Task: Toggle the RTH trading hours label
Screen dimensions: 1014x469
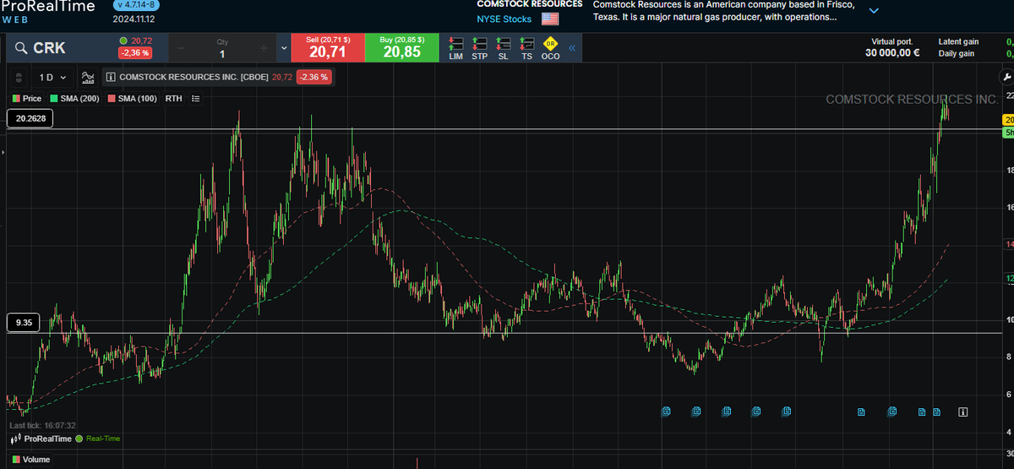Action: (x=174, y=99)
